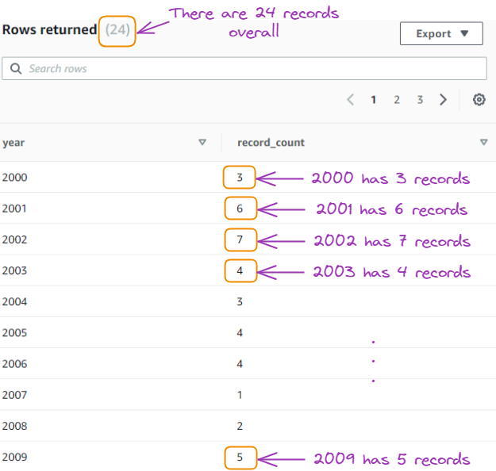This screenshot has height=471, width=496.
Task: Click the record count for 2006
Action: [x=240, y=364]
